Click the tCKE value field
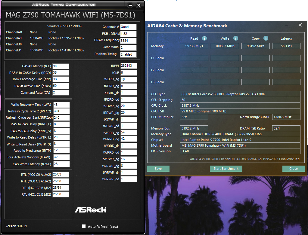This screenshot has width=308, height=235. click(x=129, y=73)
